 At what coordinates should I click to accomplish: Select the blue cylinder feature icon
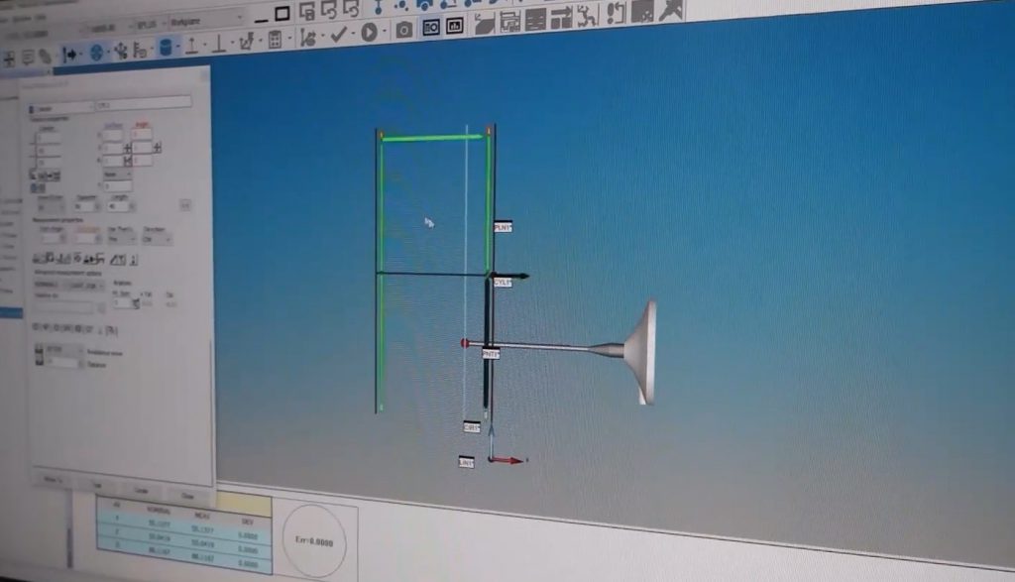(x=166, y=47)
